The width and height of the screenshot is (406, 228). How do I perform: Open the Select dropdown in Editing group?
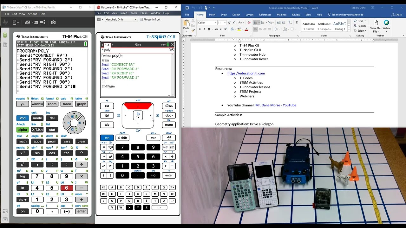361,31
